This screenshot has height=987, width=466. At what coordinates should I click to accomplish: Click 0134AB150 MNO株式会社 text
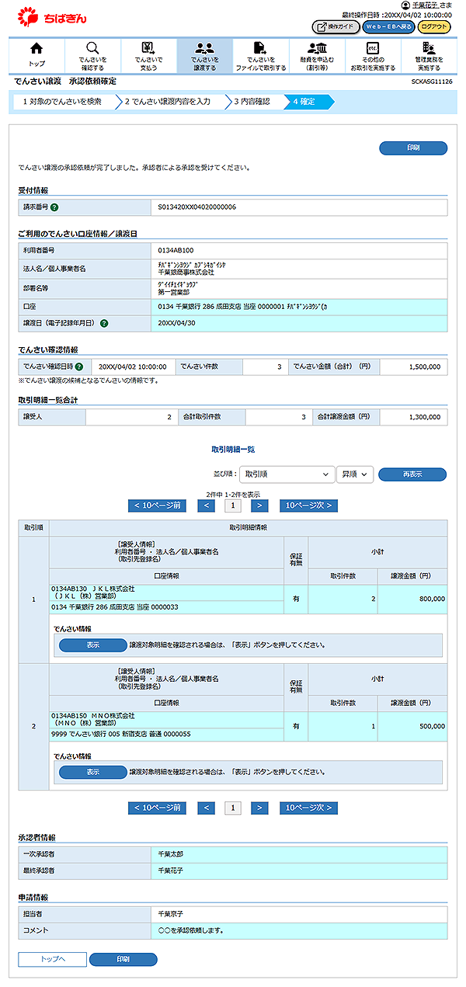point(93,716)
